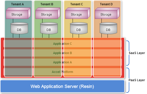Select the Tenant C DB cylinder
The height and width of the screenshot is (94, 147).
coord(79,28)
